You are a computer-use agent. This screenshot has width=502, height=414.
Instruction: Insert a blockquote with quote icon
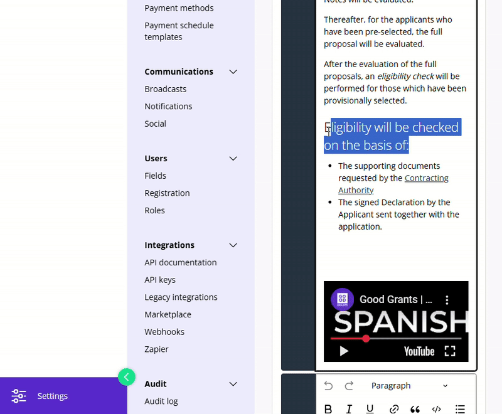tap(415, 409)
